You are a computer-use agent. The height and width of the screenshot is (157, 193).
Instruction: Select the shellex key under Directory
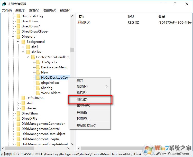(32, 108)
